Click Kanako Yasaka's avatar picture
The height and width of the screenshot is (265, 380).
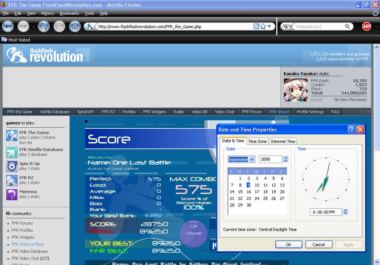point(296,90)
